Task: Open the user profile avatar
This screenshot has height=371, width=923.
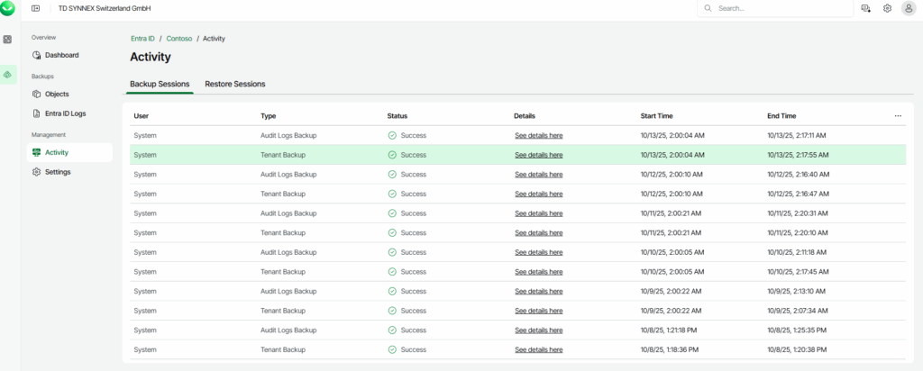Action: tap(909, 8)
